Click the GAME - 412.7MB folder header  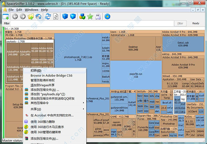tap(123, 117)
